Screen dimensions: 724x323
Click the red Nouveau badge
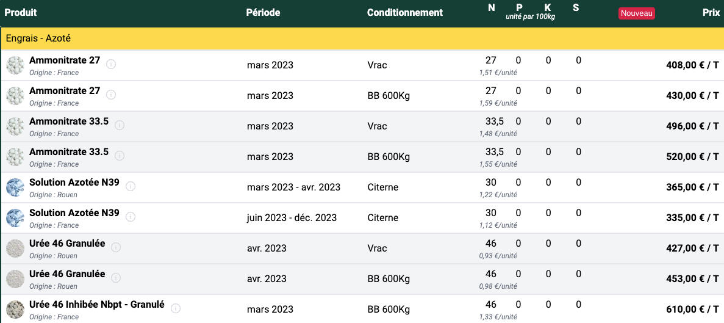[x=636, y=13]
